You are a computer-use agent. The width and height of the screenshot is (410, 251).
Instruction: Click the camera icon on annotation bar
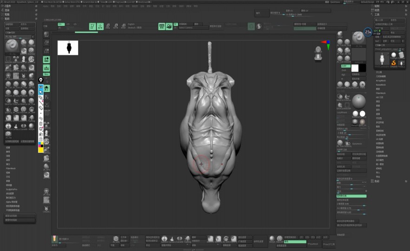pyautogui.click(x=41, y=134)
